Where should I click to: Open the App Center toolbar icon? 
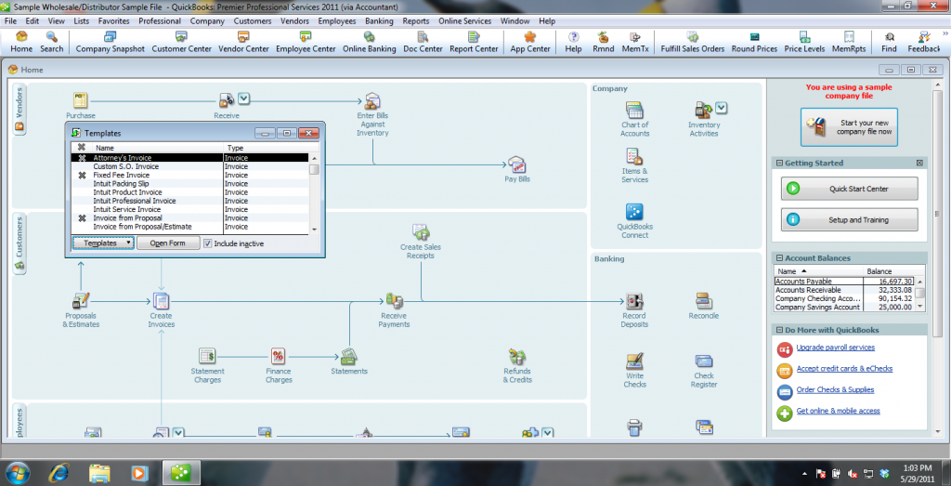(530, 42)
